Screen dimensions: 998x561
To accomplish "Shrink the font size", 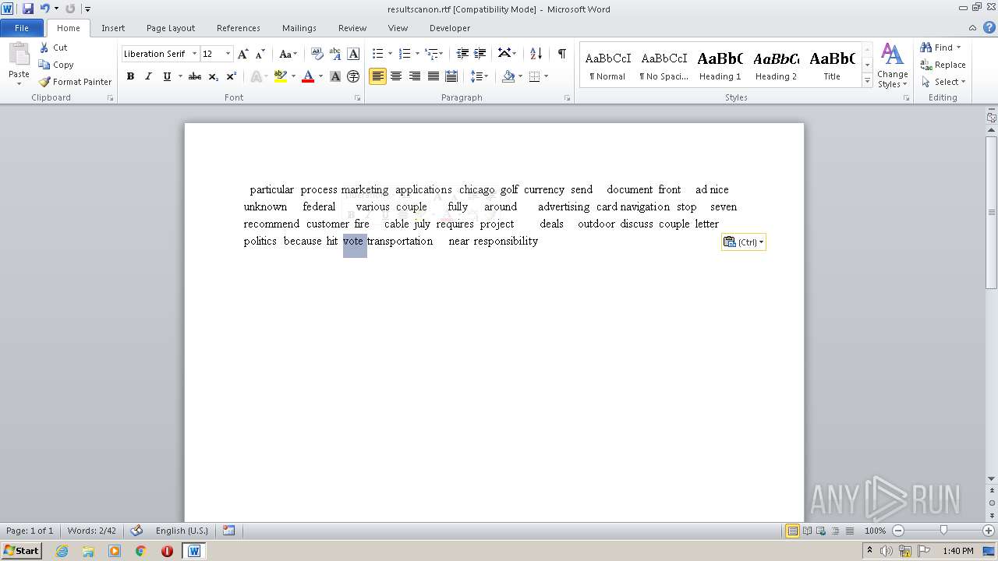I will coord(260,54).
